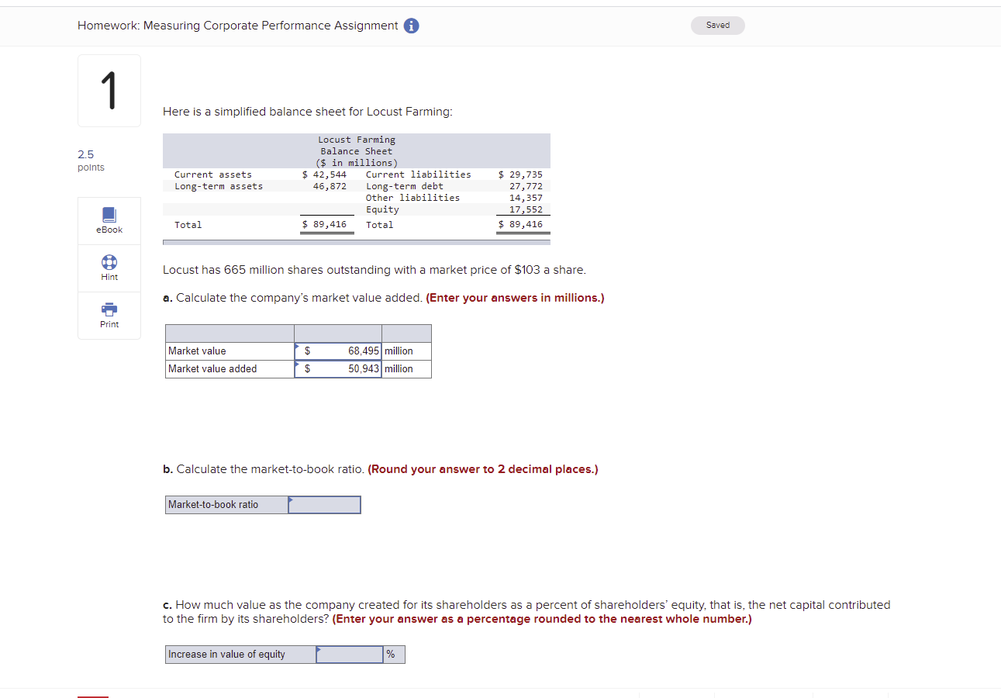Click the Homework assignment title text
The width and height of the screenshot is (1001, 698).
[x=236, y=25]
